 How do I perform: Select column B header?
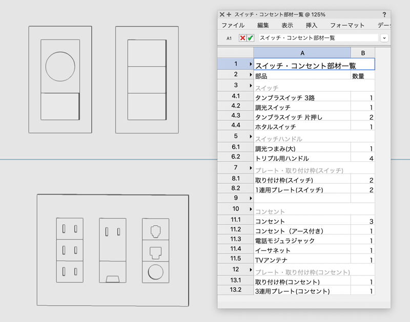click(x=363, y=53)
